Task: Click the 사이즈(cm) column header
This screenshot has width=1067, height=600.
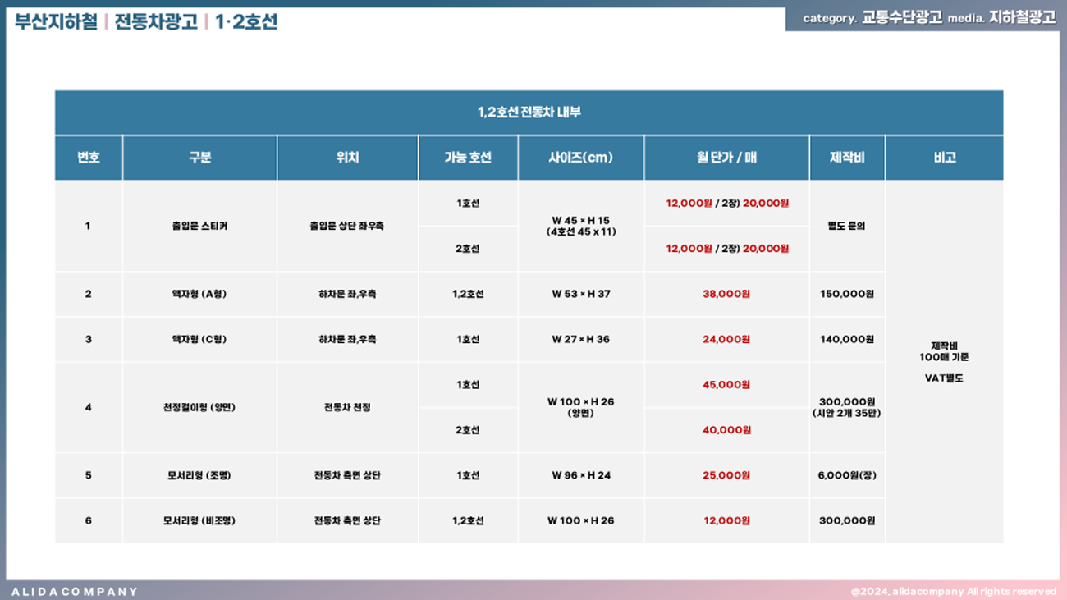Action: pos(580,158)
